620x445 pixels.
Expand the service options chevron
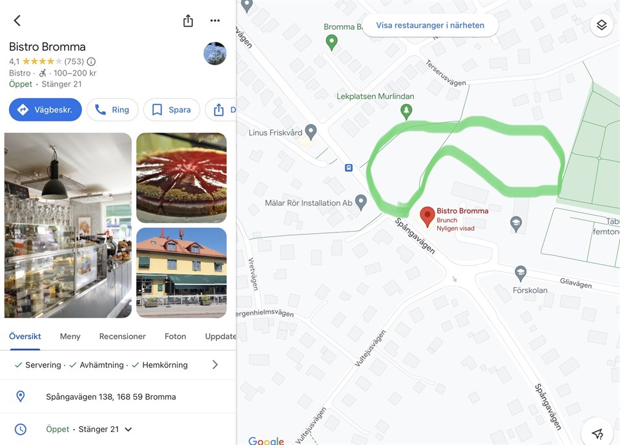214,365
